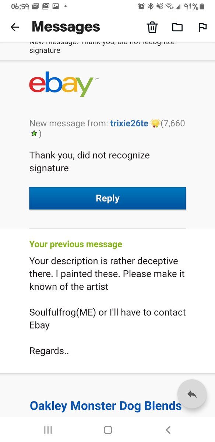Flag this message using the flag icon

(202, 27)
